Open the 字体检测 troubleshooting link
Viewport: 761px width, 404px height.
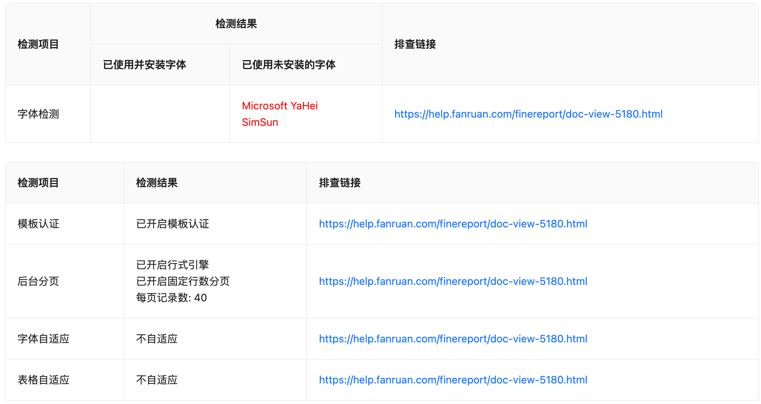(x=528, y=114)
